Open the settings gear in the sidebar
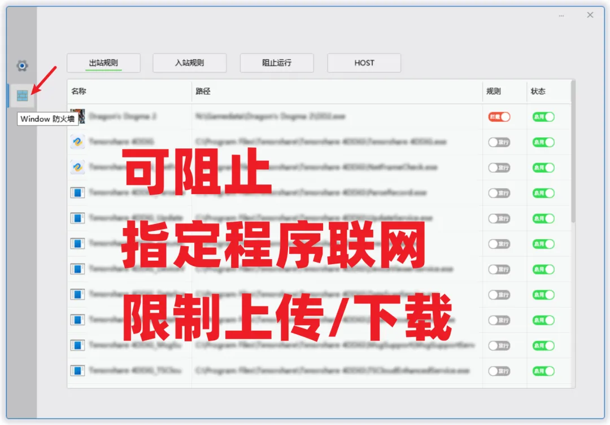610x425 pixels. [21, 65]
